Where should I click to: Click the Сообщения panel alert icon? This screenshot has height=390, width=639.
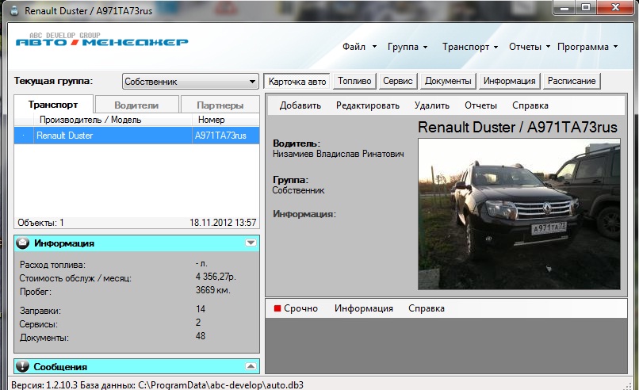[x=23, y=367]
